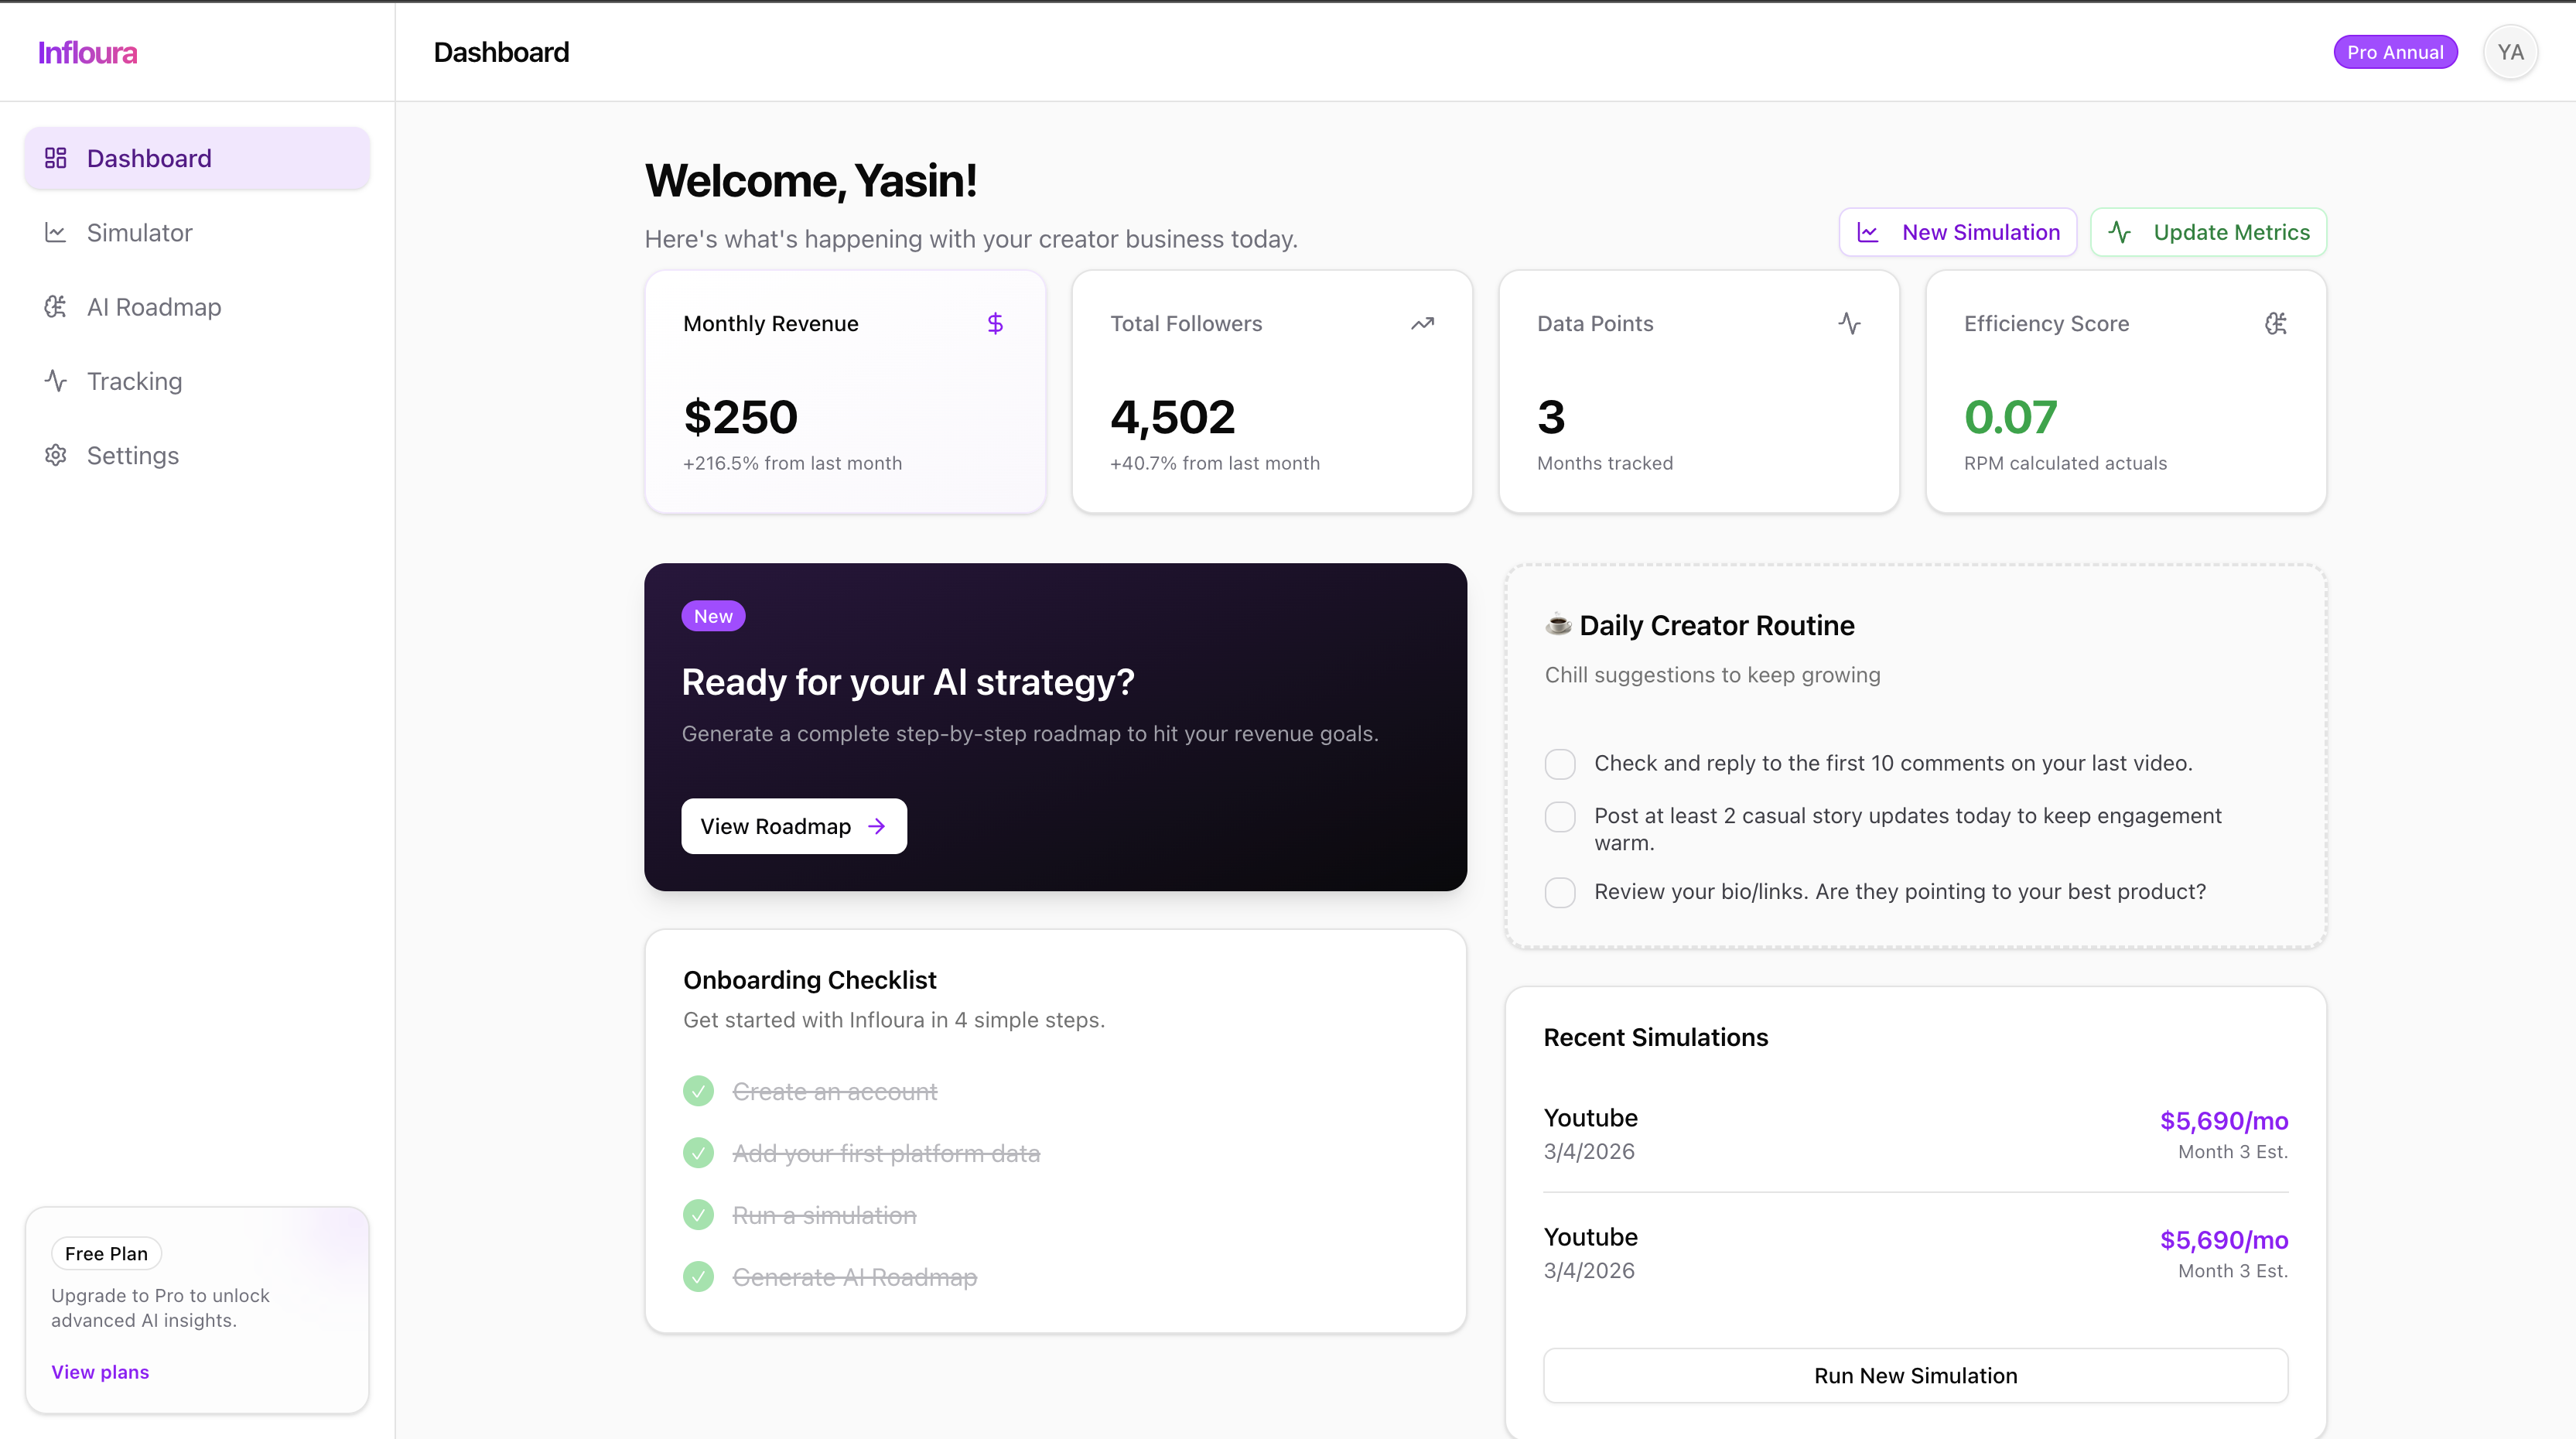Check the post 2 casual story updates item
Image resolution: width=2576 pixels, height=1439 pixels.
(1560, 817)
